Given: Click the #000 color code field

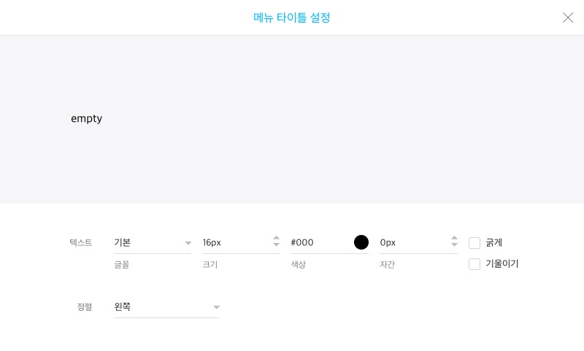Looking at the screenshot, I should pos(320,243).
